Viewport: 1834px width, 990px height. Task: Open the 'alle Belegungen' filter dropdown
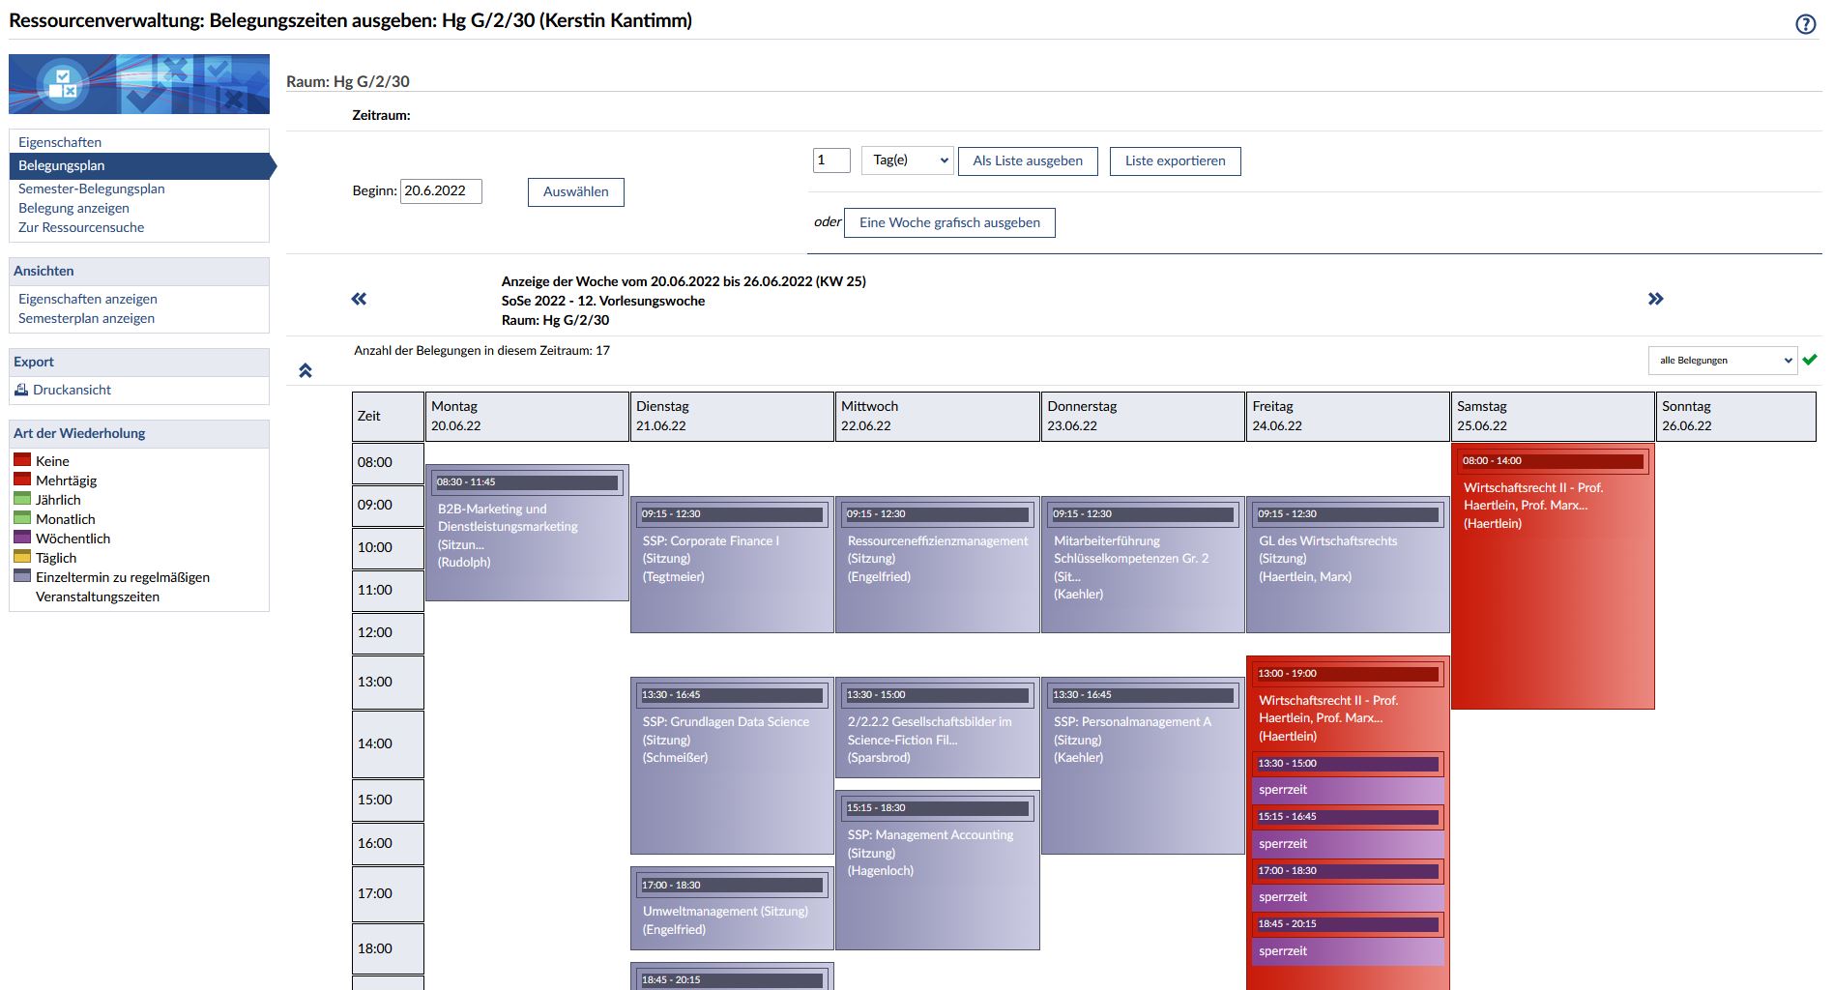(x=1722, y=361)
